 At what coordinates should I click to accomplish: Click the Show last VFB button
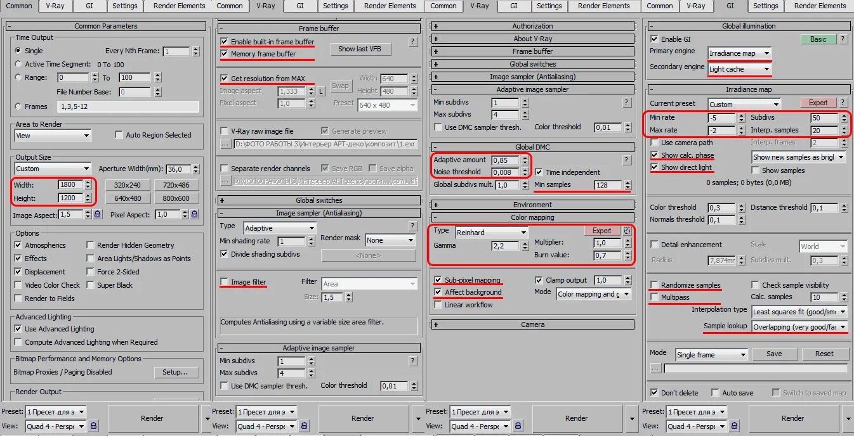360,49
